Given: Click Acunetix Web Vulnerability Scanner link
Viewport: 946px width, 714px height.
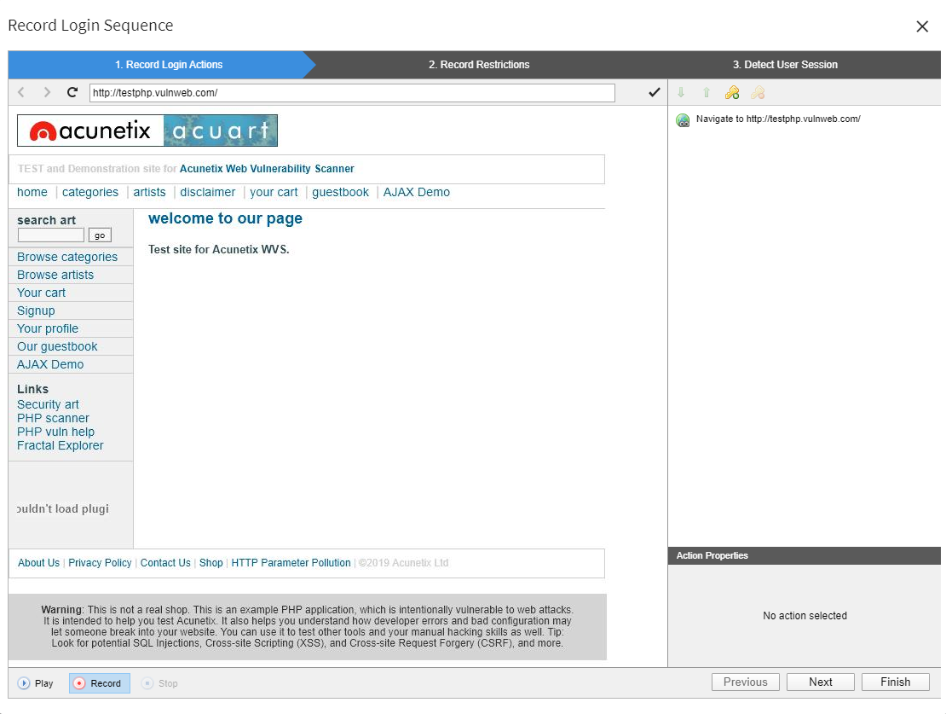Looking at the screenshot, I should pos(267,169).
